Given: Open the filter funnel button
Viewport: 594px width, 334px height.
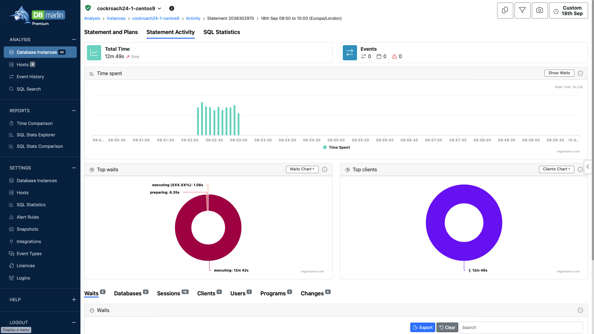Looking at the screenshot, I should tap(522, 11).
